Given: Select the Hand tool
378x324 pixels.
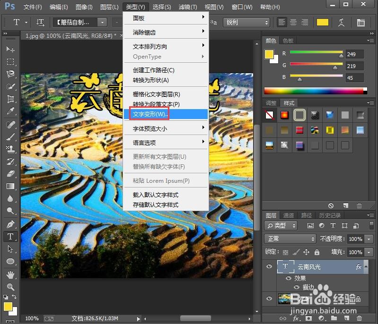Looking at the screenshot, I should tap(10, 274).
